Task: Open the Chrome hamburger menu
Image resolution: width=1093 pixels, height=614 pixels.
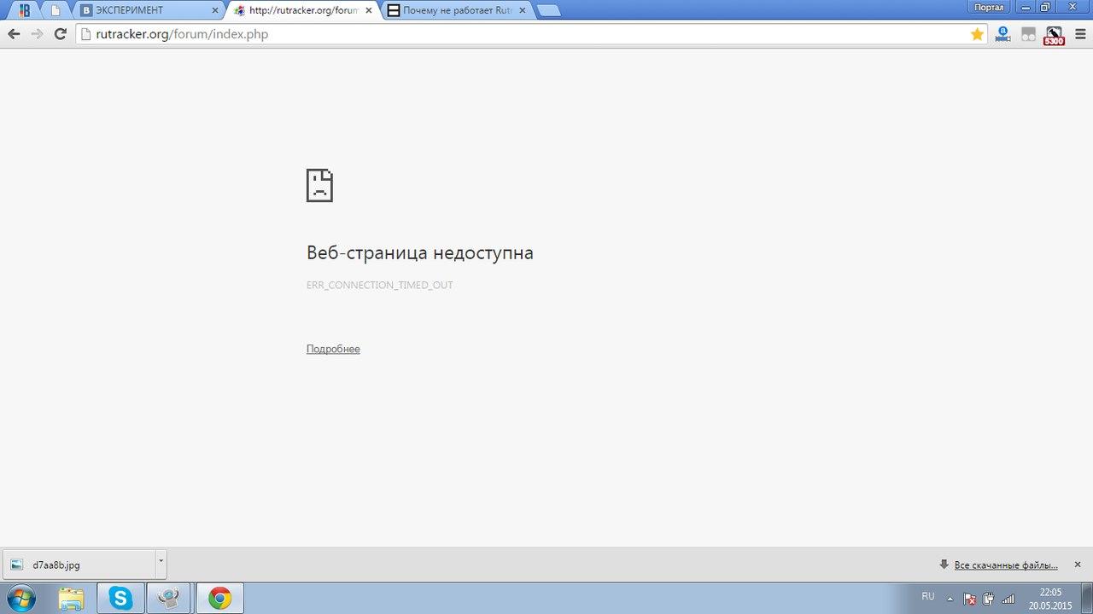Action: coord(1078,34)
